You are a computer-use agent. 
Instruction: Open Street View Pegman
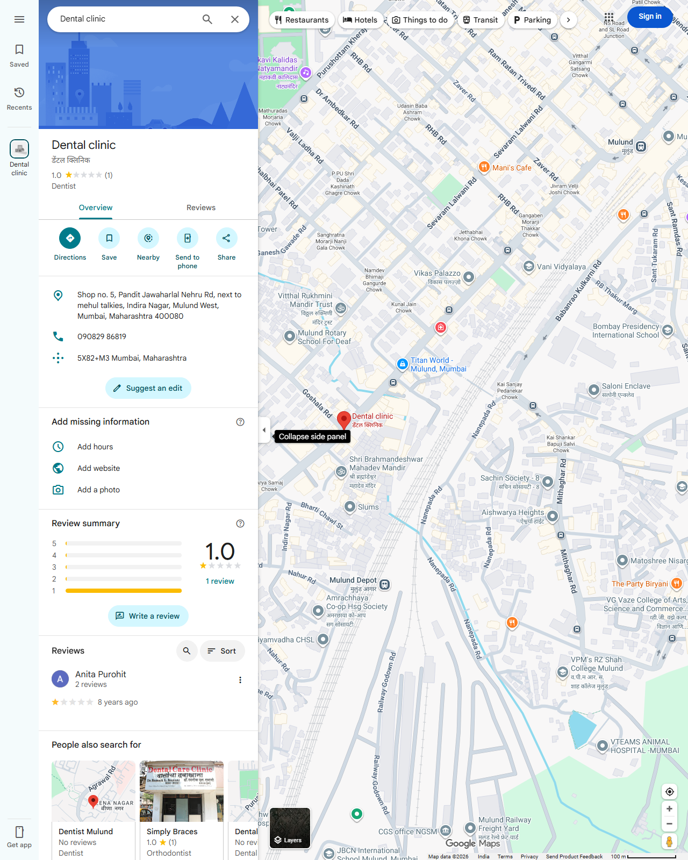tap(669, 841)
